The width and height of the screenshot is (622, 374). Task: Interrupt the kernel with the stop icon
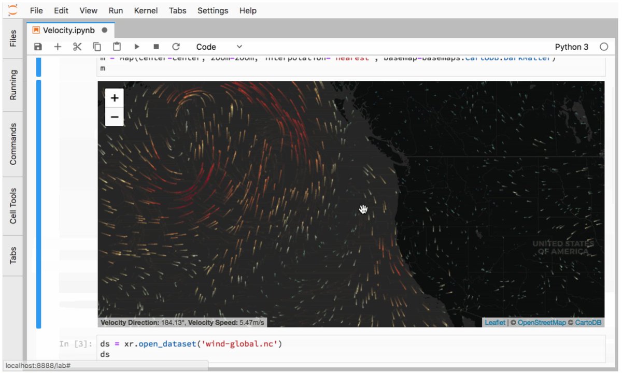click(156, 47)
